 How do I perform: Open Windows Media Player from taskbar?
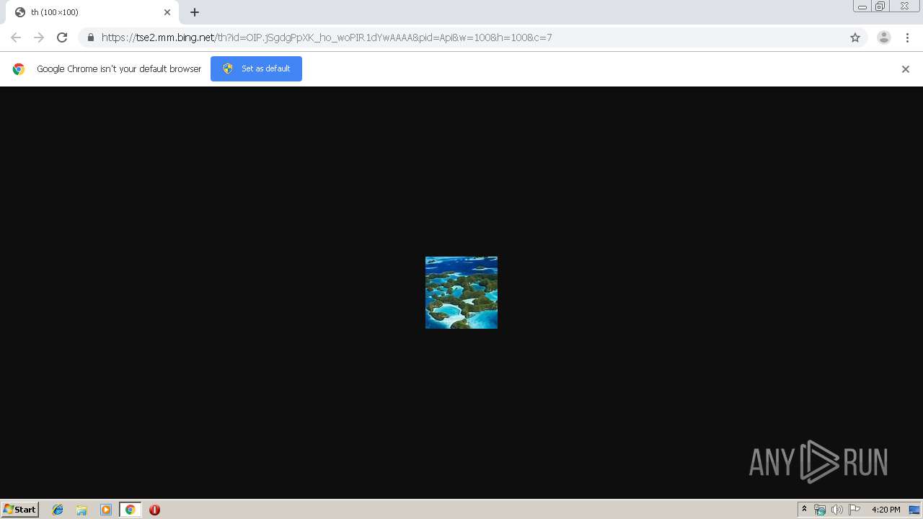click(106, 510)
